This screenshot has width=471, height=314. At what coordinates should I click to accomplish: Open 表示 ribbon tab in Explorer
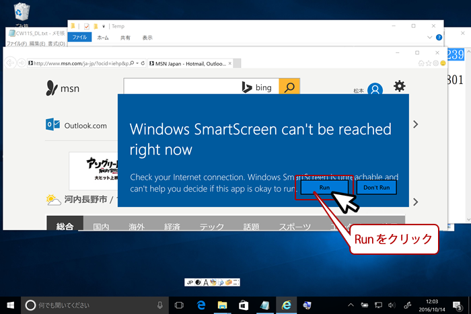pyautogui.click(x=147, y=38)
